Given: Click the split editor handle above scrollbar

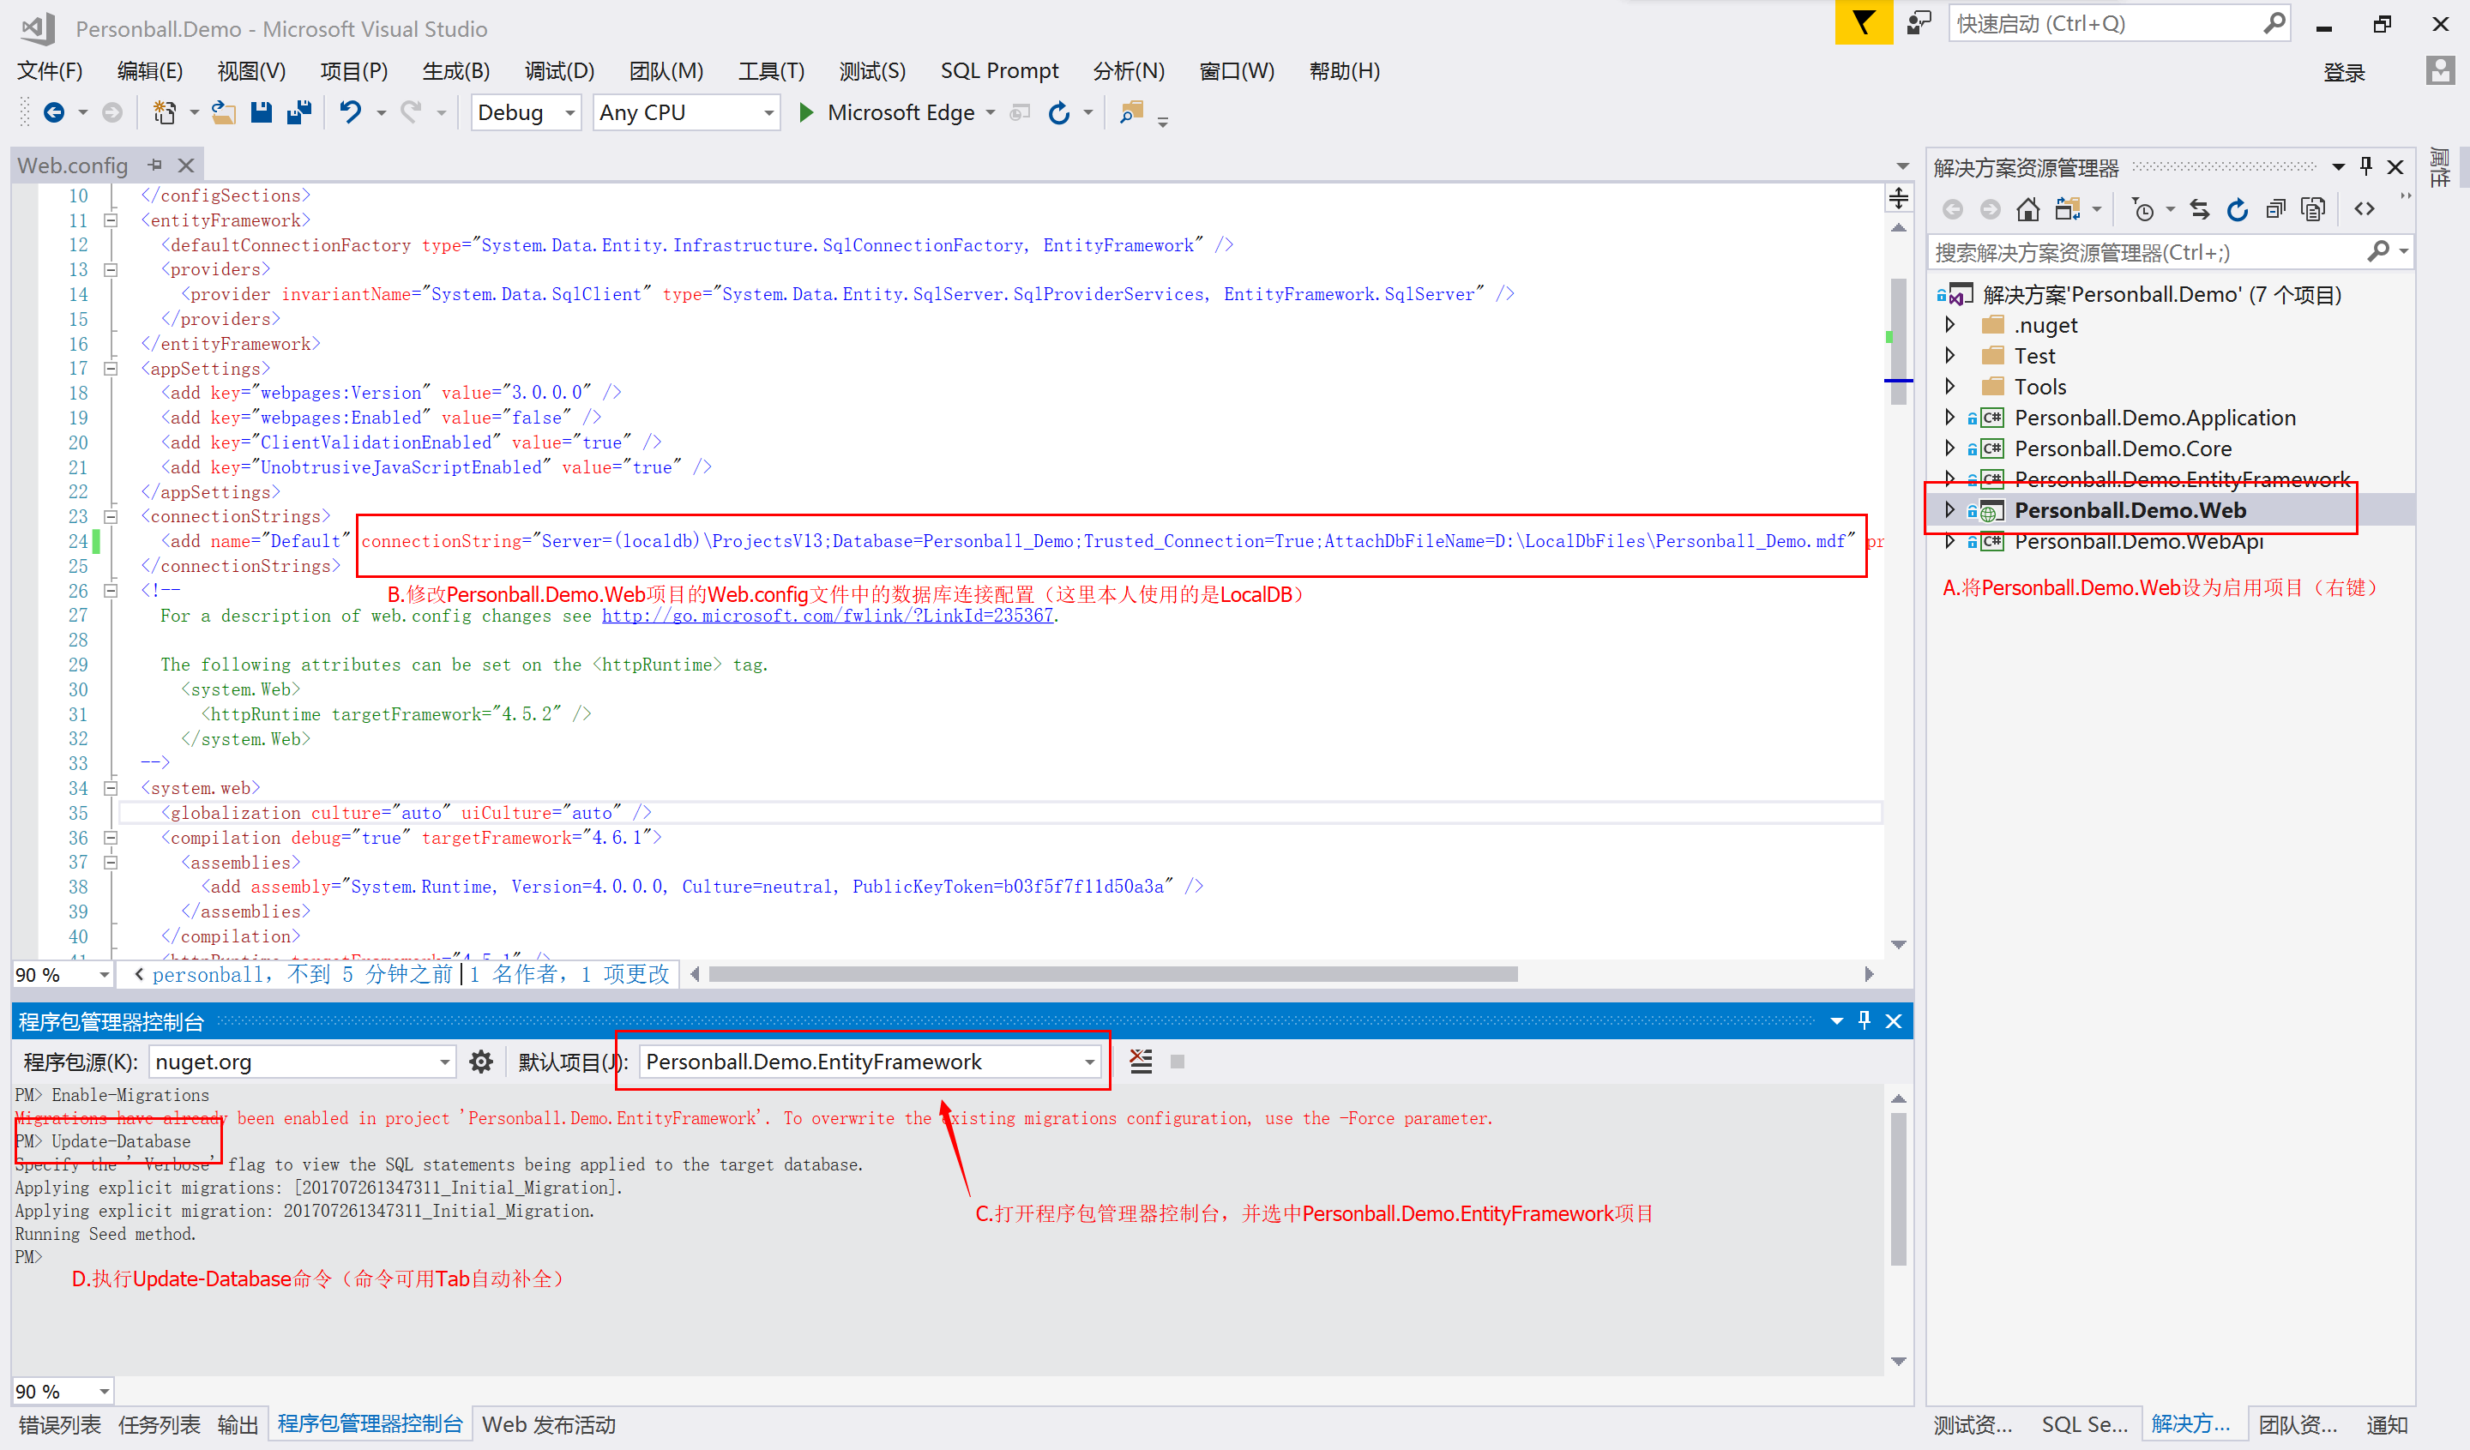Looking at the screenshot, I should point(1899,199).
